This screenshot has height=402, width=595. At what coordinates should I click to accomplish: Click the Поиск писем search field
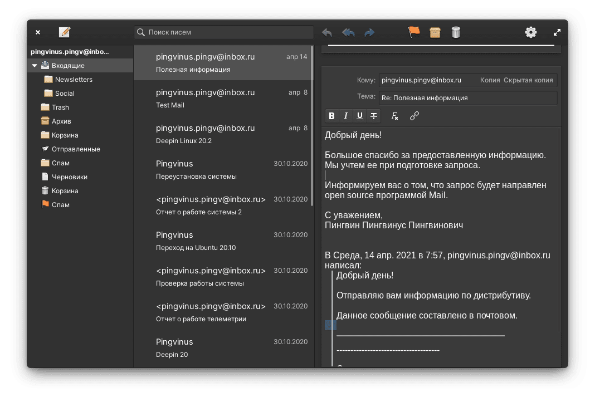click(228, 32)
